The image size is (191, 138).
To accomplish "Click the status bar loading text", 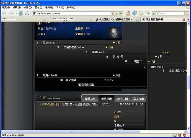I will (x=13, y=135).
